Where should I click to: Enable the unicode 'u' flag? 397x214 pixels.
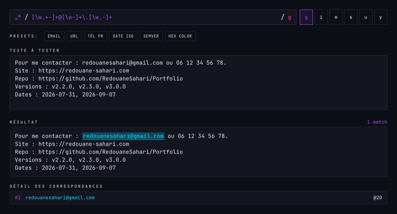coord(366,17)
